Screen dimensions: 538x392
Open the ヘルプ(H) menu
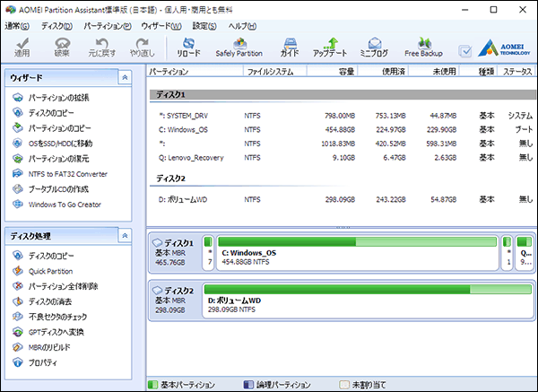(x=243, y=26)
